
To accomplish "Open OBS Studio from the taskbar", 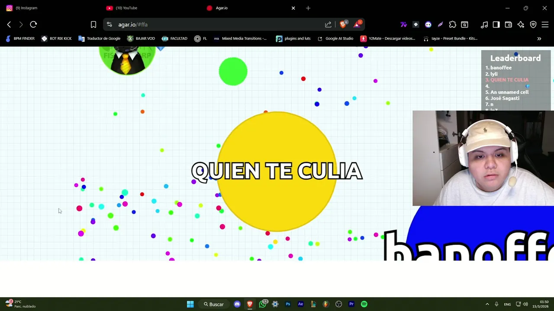I will point(339,304).
